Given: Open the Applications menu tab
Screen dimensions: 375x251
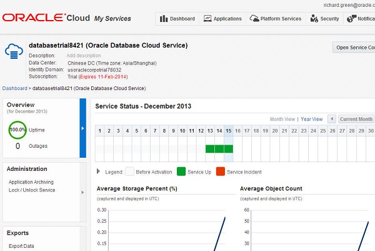Looking at the screenshot, I should pyautogui.click(x=222, y=19).
